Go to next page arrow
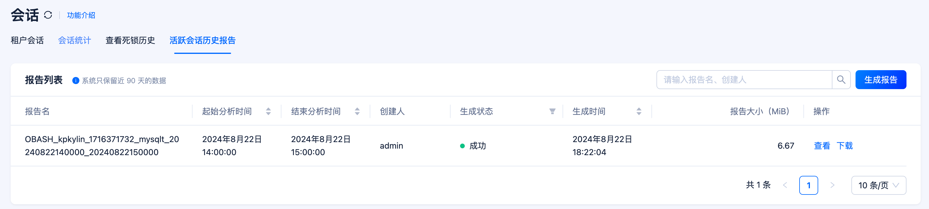The image size is (929, 209). 832,185
